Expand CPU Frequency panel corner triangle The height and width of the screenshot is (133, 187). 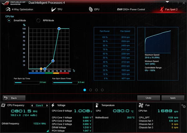click(48, 131)
